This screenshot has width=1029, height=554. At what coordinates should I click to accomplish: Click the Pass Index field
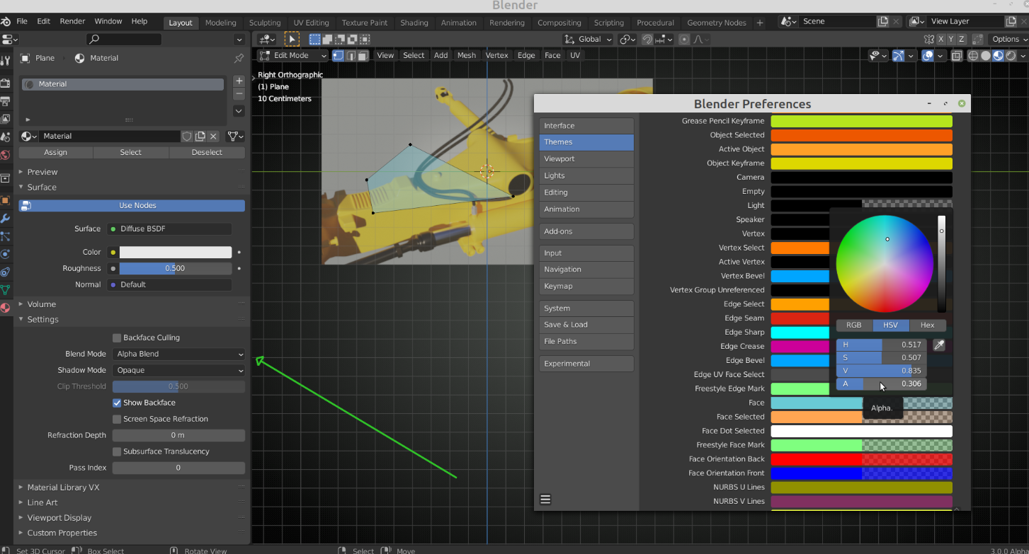point(178,468)
